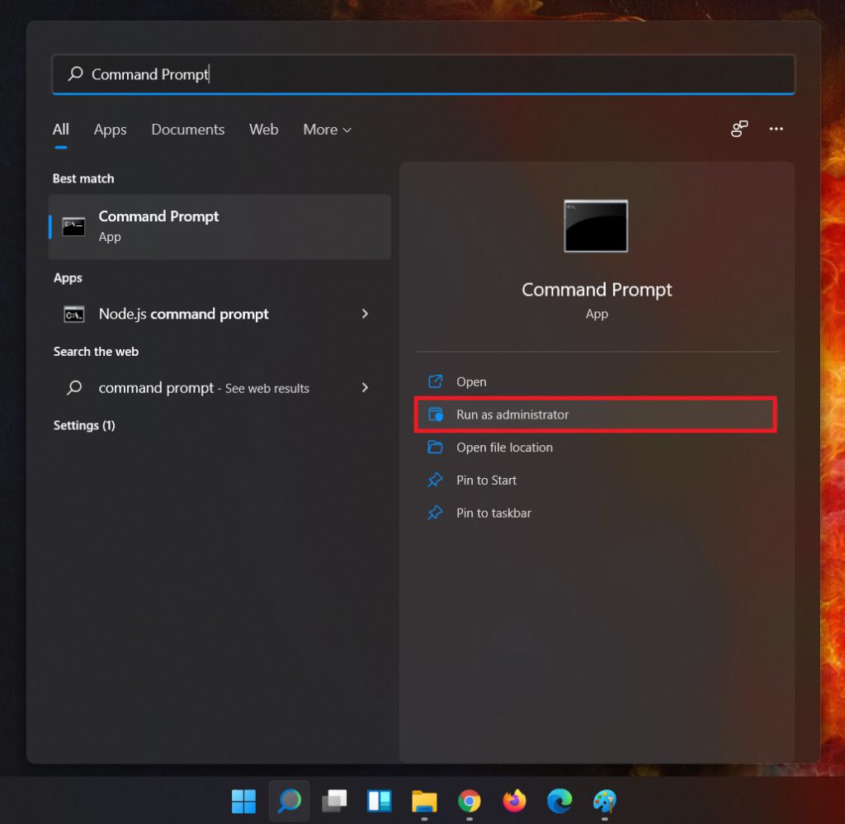This screenshot has width=845, height=824.
Task: Click the Run as administrator shield icon
Action: point(435,414)
